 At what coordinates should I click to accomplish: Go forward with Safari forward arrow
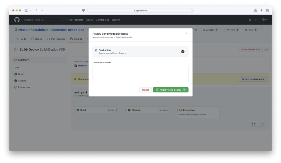coord(42,10)
